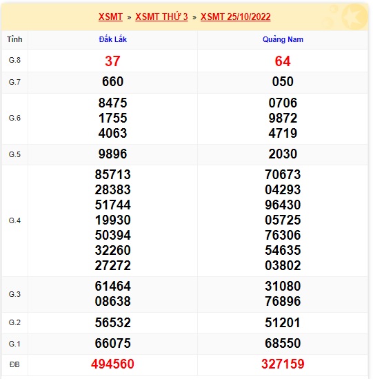Select G.4 number 32260
This screenshot has width=373, height=383.
pyautogui.click(x=112, y=250)
